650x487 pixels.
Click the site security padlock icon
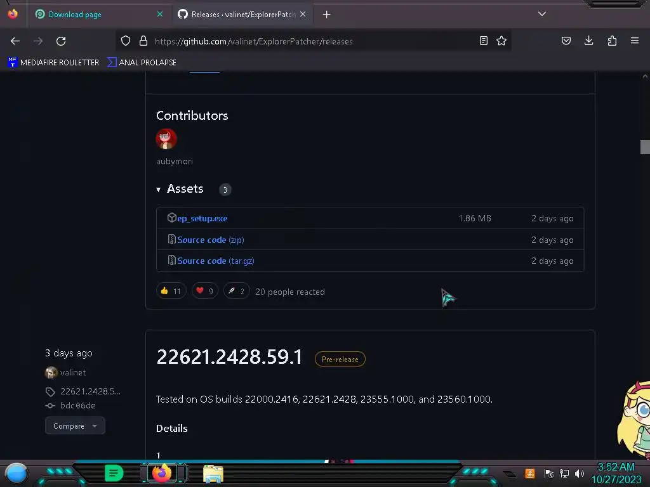point(143,41)
